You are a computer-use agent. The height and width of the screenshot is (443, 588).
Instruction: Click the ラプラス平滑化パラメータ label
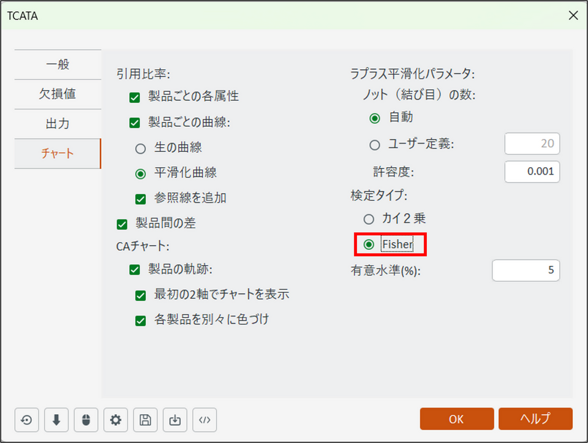412,74
